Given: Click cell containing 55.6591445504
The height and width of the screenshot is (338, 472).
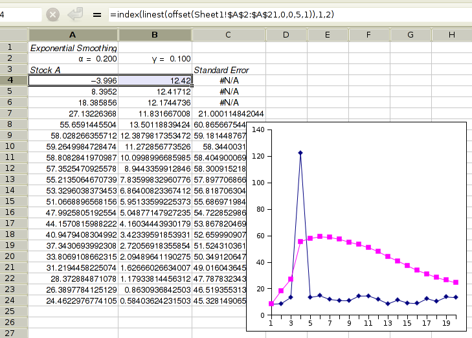Looking at the screenshot, I should pos(73,124).
